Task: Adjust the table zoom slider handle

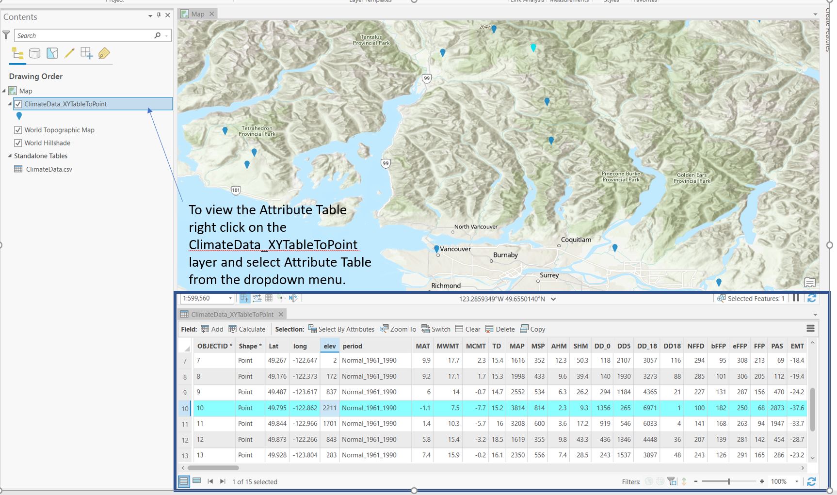Action: coord(728,481)
